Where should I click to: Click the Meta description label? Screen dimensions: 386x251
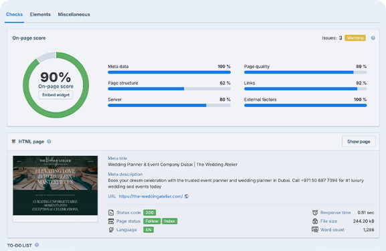pyautogui.click(x=125, y=174)
